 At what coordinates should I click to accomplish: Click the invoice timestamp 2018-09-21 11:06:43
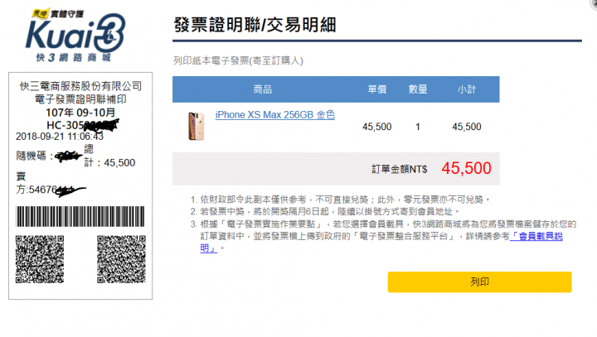click(x=60, y=137)
